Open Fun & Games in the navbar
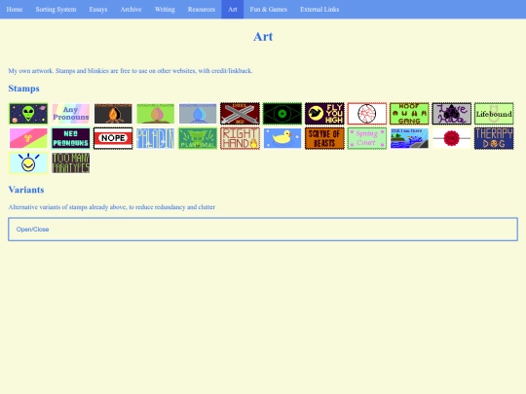The image size is (526, 394). coord(269,10)
